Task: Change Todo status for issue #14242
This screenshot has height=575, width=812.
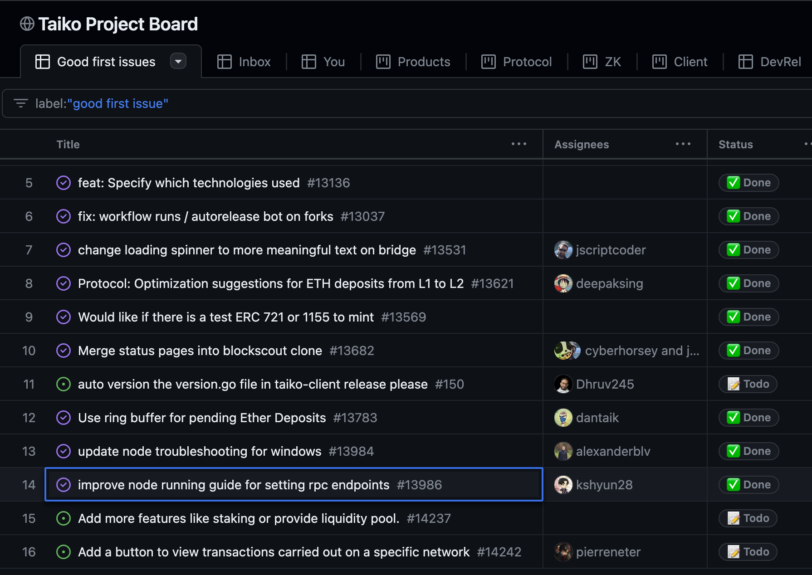Action: coord(748,552)
